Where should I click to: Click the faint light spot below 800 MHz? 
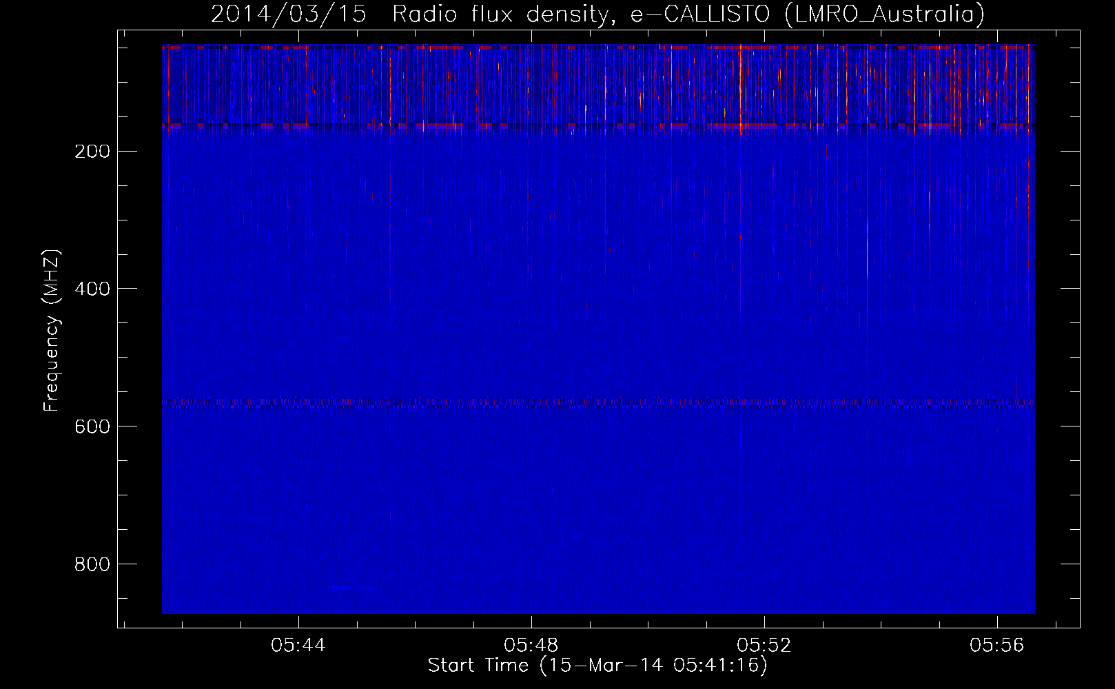point(342,588)
